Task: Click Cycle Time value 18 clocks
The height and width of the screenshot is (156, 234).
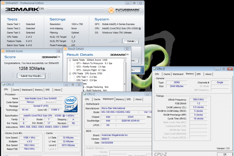Action: [x=198, y=119]
